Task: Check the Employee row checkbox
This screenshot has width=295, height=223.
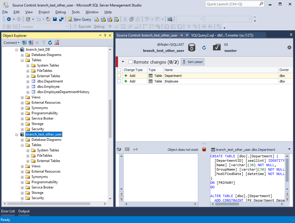Action: coord(119,81)
